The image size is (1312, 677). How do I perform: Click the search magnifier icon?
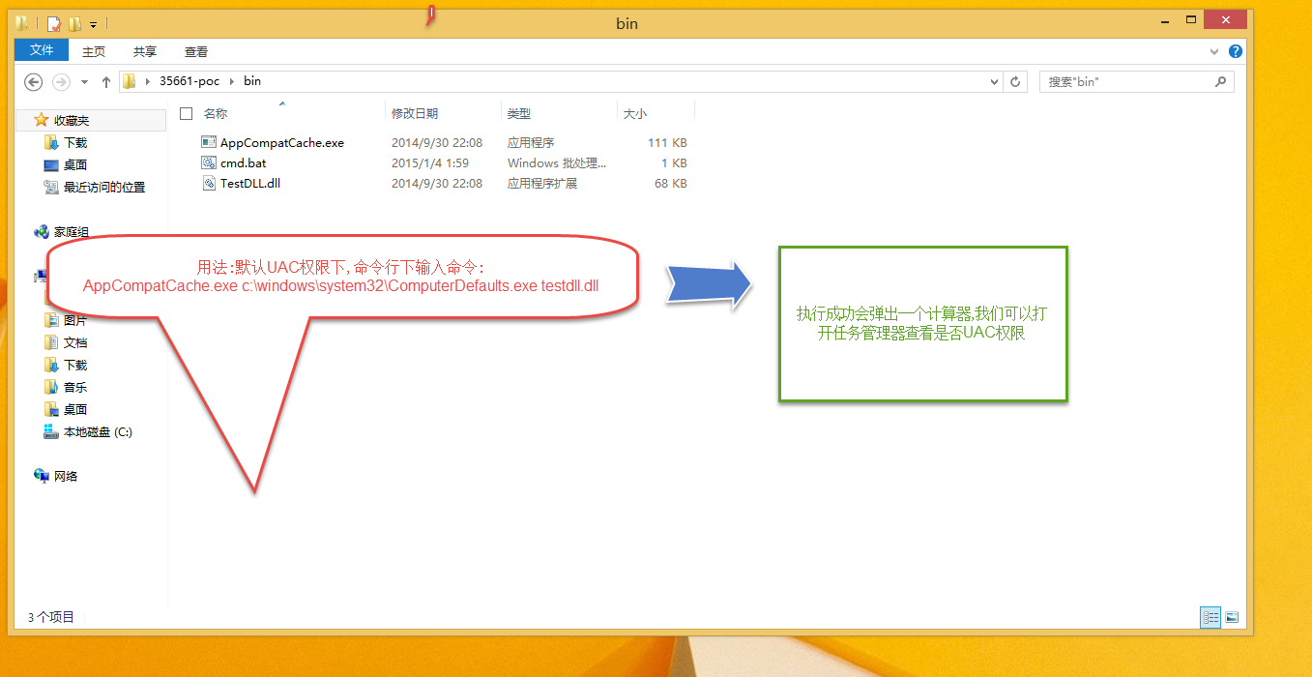coord(1221,82)
